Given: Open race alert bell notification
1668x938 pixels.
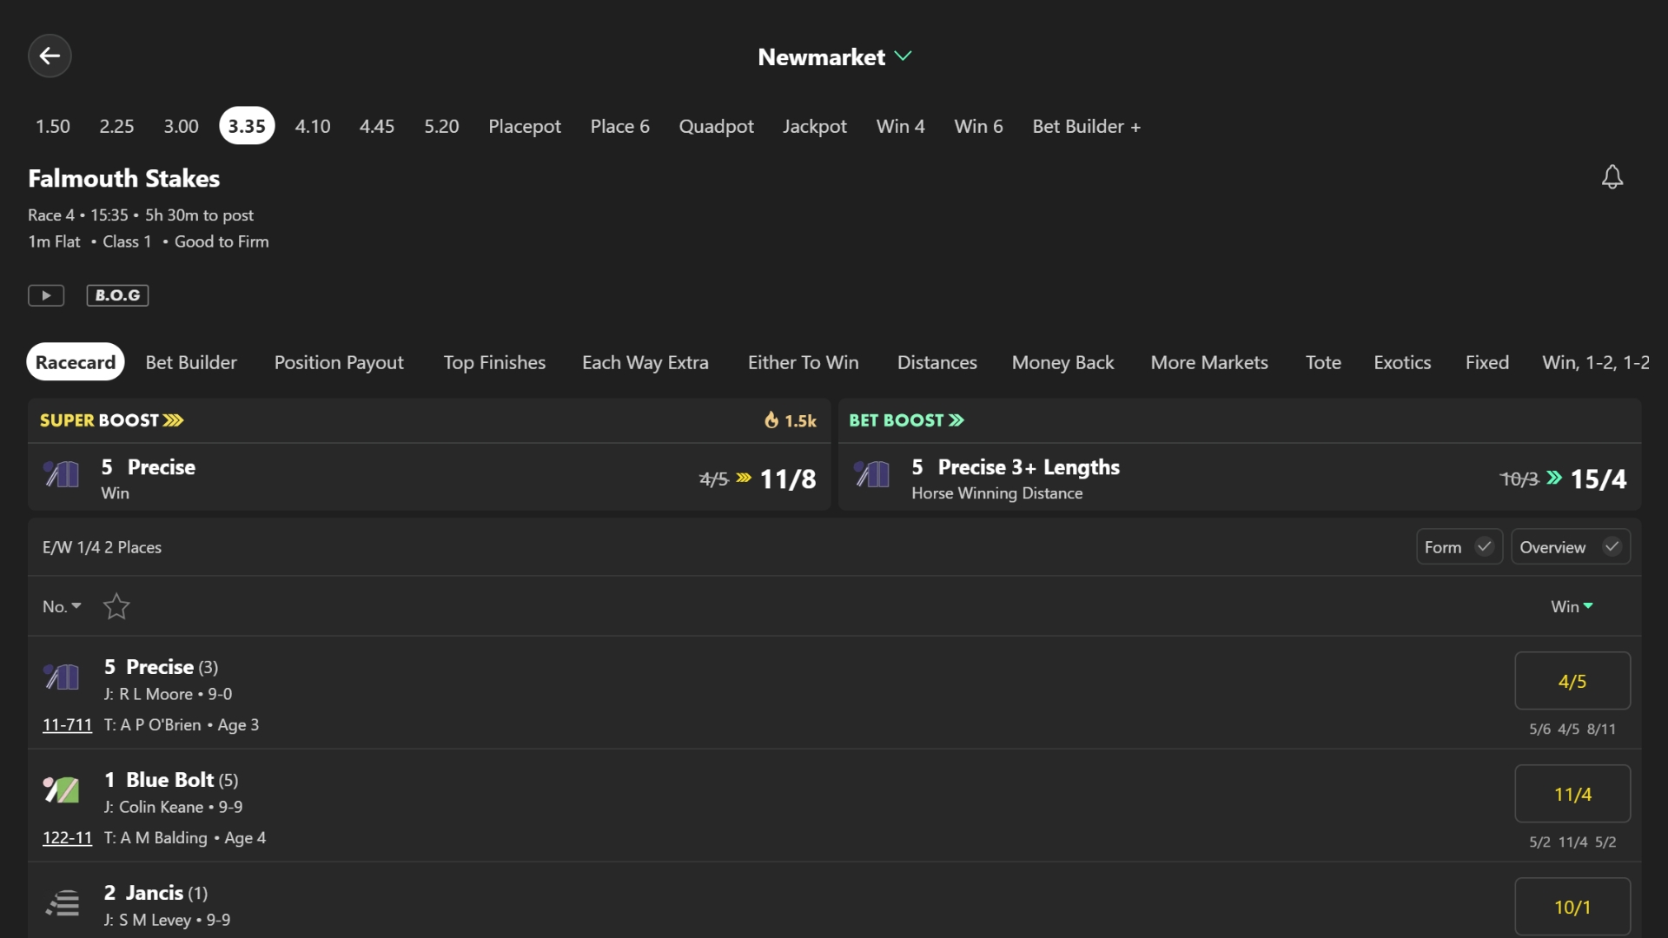Looking at the screenshot, I should point(1612,177).
